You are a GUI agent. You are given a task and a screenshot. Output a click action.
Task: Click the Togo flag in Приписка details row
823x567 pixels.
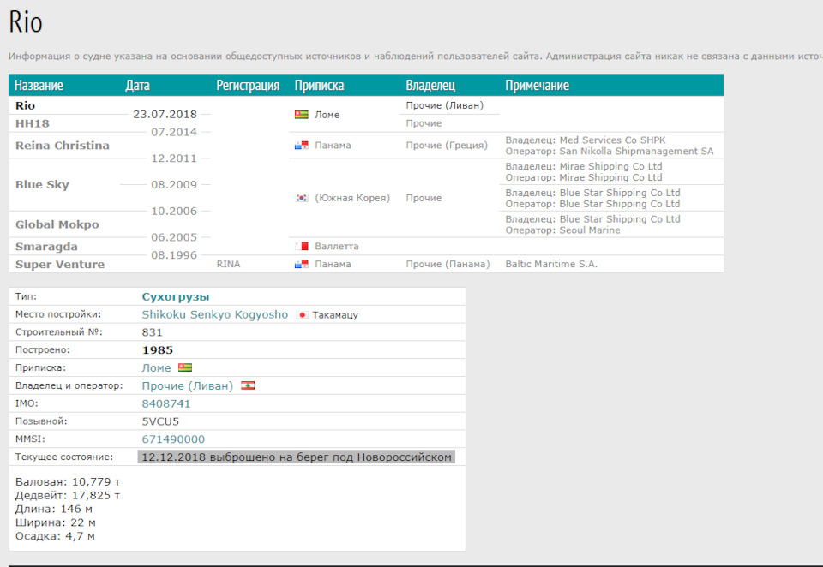(x=185, y=367)
